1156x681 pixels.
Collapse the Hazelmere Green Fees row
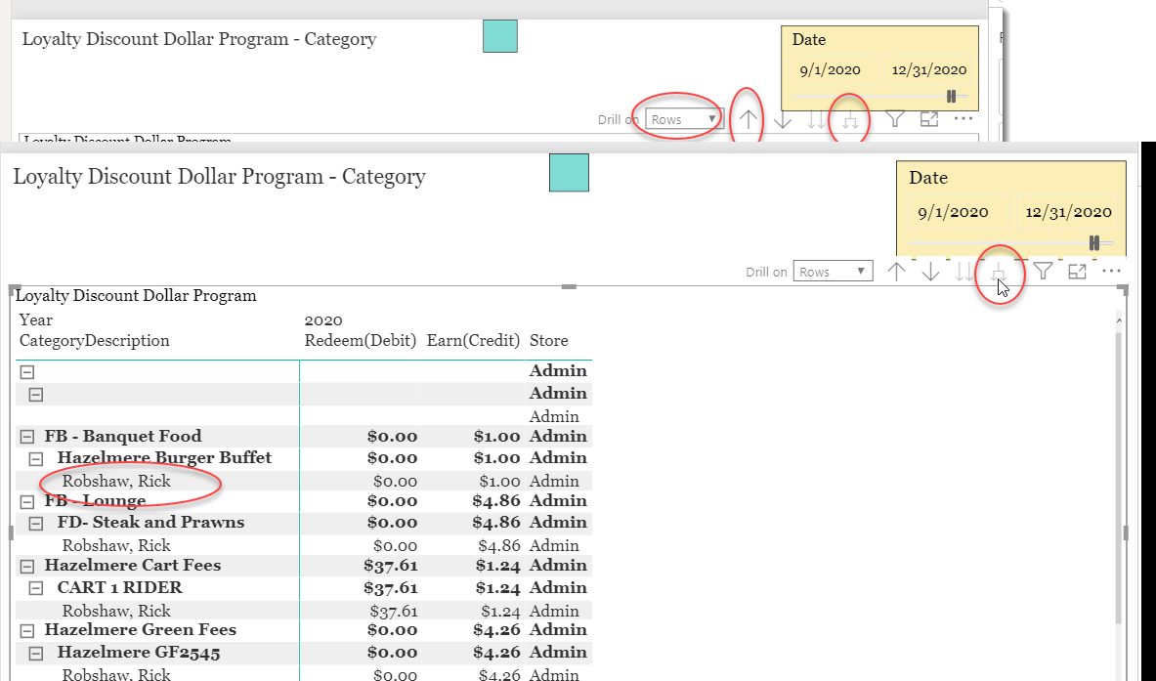pos(27,631)
